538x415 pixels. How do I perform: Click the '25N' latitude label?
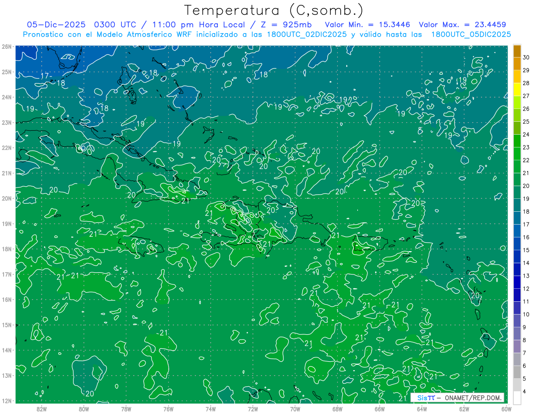pos(7,72)
